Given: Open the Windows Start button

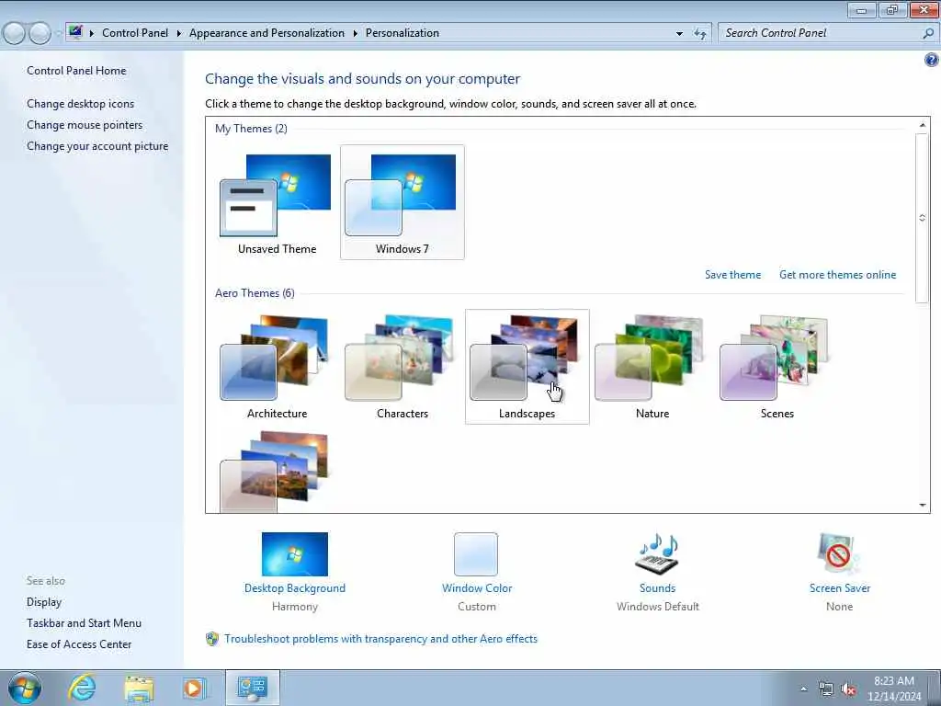Looking at the screenshot, I should click(x=25, y=688).
